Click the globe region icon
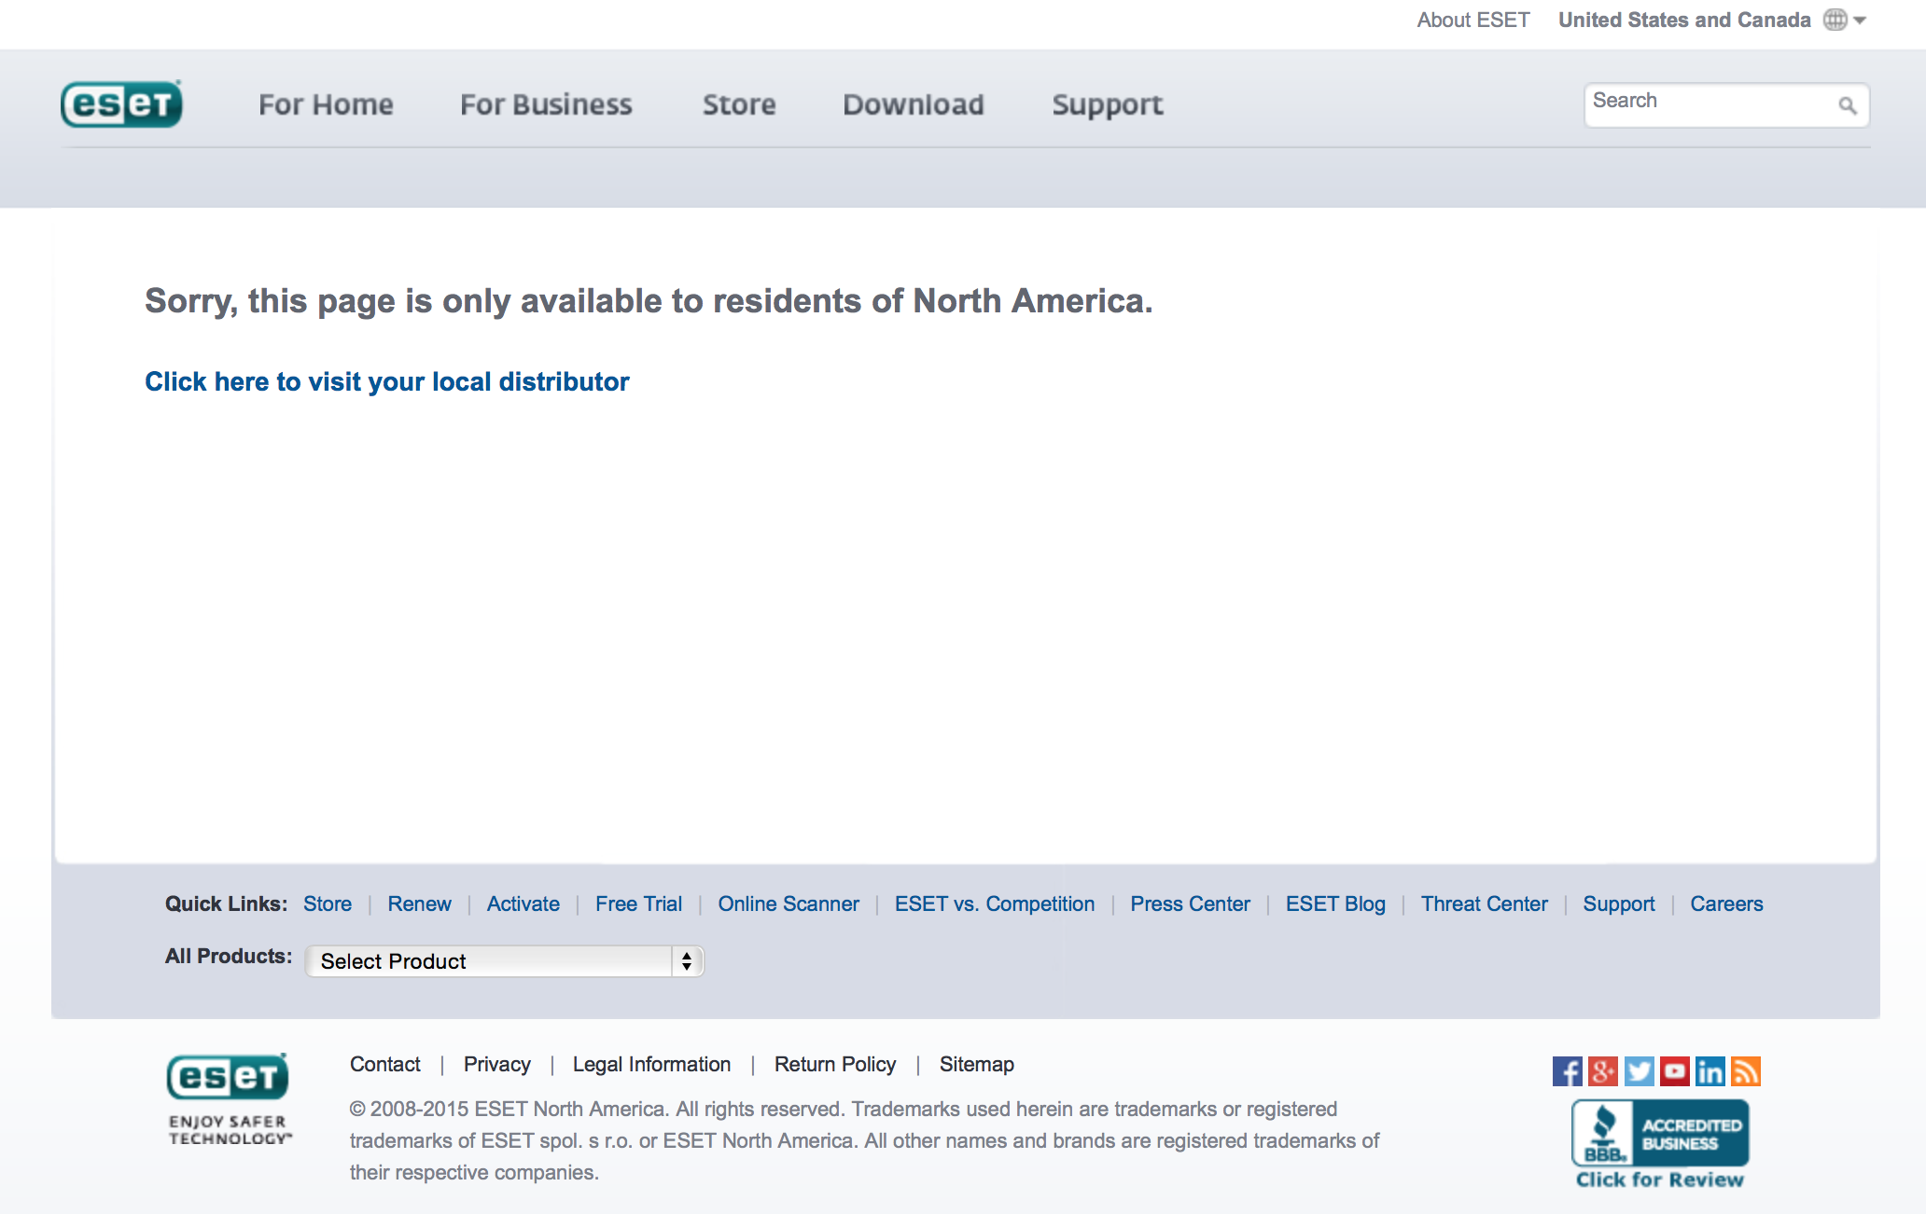Screen dimensions: 1926x1214 click(1835, 20)
